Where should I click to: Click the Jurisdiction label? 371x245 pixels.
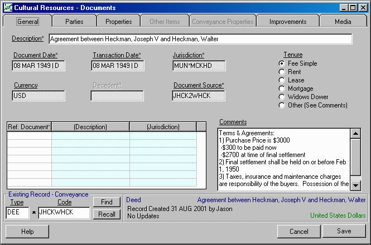point(189,55)
